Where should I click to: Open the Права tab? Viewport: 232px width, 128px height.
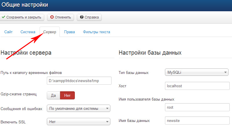[69, 32]
